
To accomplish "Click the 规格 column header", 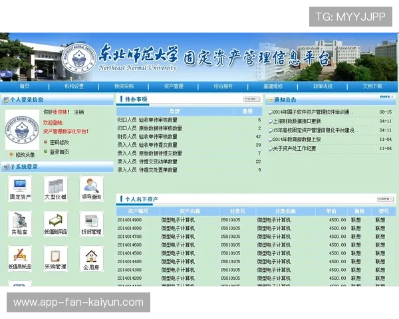I will point(359,211).
